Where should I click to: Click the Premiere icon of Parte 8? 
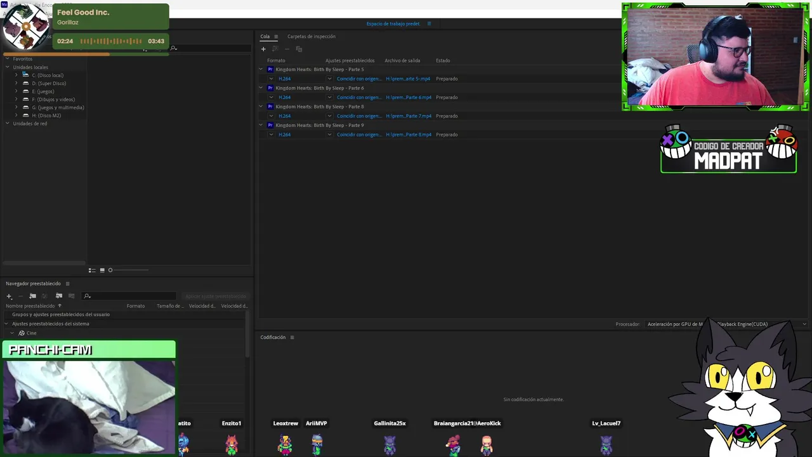pyautogui.click(x=270, y=107)
